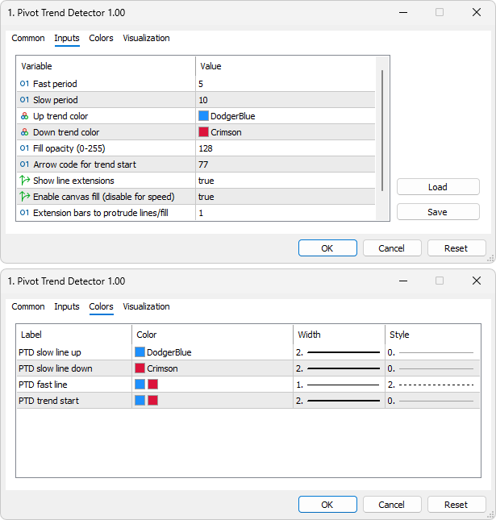Open the Common tab in the bottom dialog
Screen dimensions: 496x520
(x=28, y=306)
